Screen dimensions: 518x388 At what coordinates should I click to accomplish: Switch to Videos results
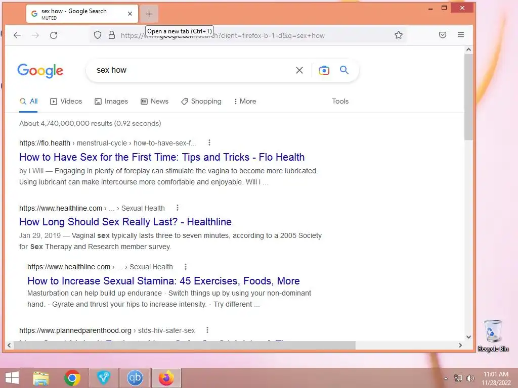tap(66, 101)
